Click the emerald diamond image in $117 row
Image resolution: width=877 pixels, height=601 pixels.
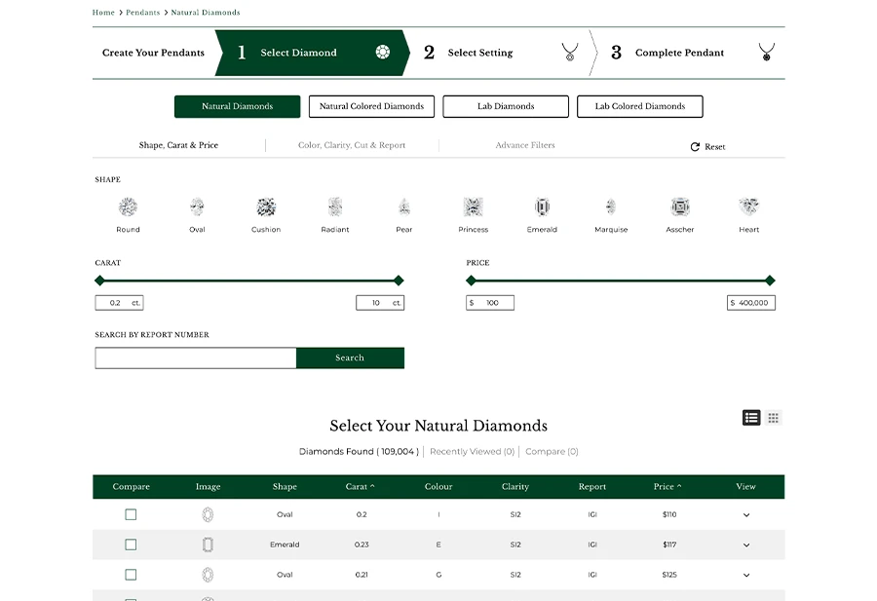pyautogui.click(x=208, y=545)
